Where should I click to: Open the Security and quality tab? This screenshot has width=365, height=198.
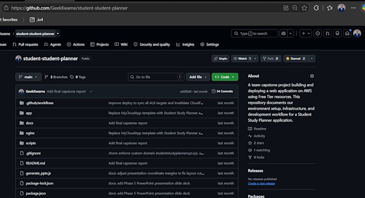pos(152,44)
